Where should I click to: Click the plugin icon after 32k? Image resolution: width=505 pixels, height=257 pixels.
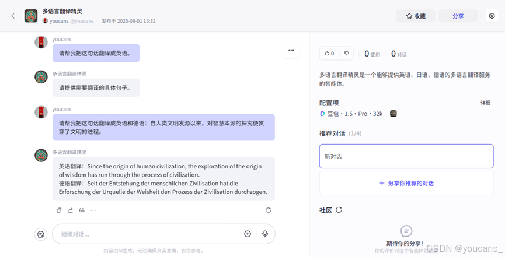pos(393,114)
